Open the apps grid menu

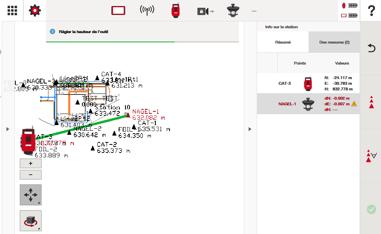12,10
